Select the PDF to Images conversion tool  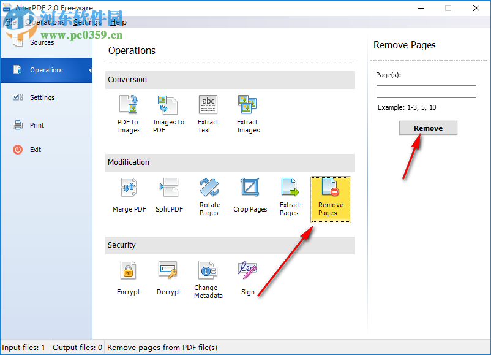point(129,113)
